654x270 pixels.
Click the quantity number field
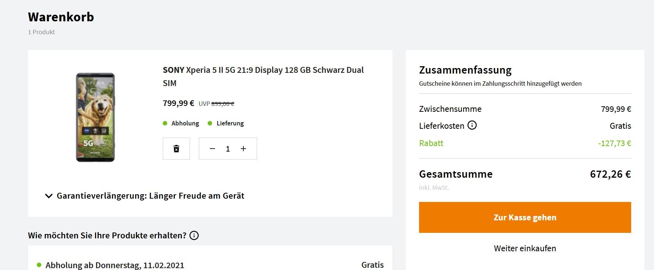[228, 149]
